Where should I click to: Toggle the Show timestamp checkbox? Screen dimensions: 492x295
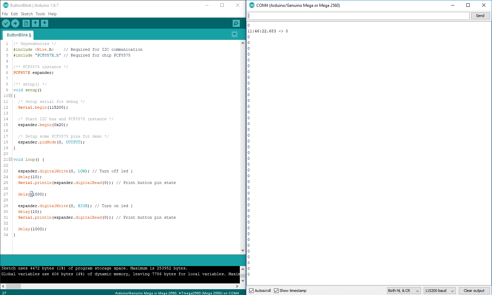click(x=276, y=291)
